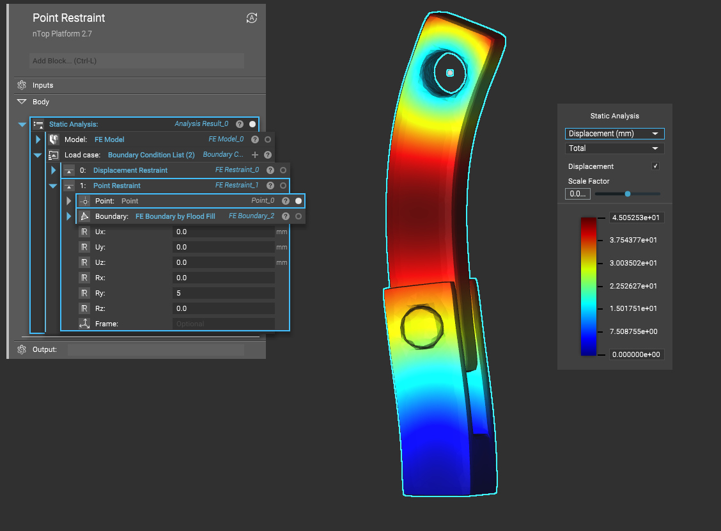Open help for Point input row

point(286,201)
